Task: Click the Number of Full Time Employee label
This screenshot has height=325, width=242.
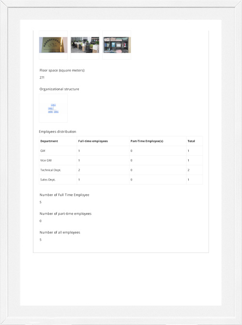Action: click(64, 195)
